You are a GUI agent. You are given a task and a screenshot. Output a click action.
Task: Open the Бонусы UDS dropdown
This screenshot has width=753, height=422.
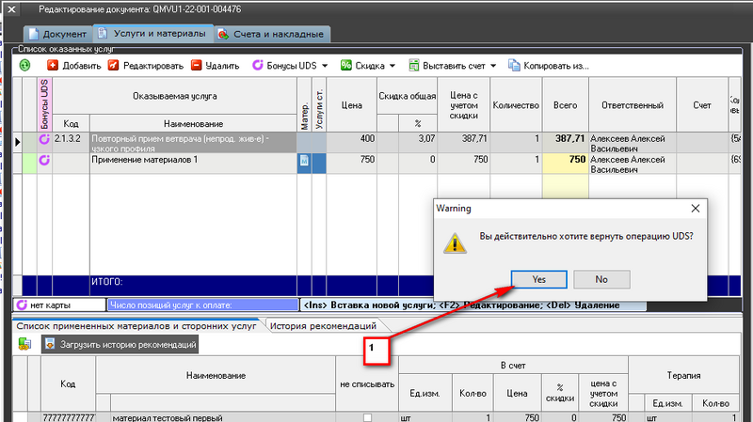(x=290, y=66)
